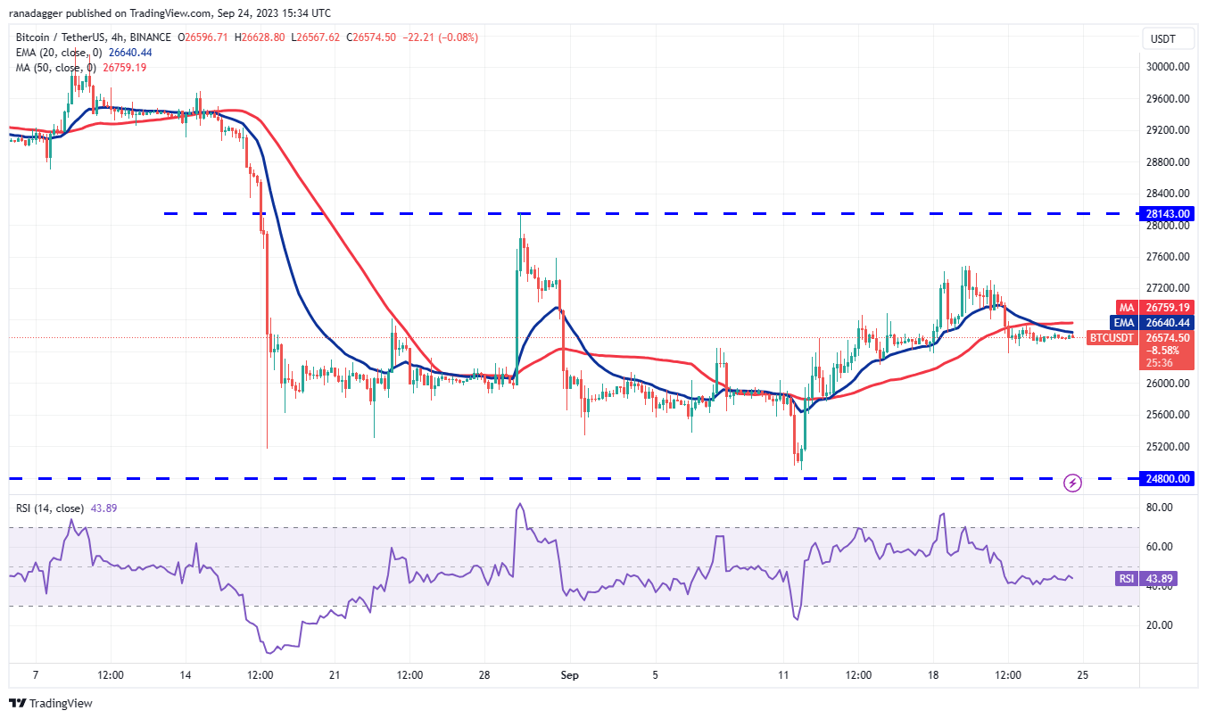
Task: Click the blue EMA price tag
Action: click(x=1124, y=322)
